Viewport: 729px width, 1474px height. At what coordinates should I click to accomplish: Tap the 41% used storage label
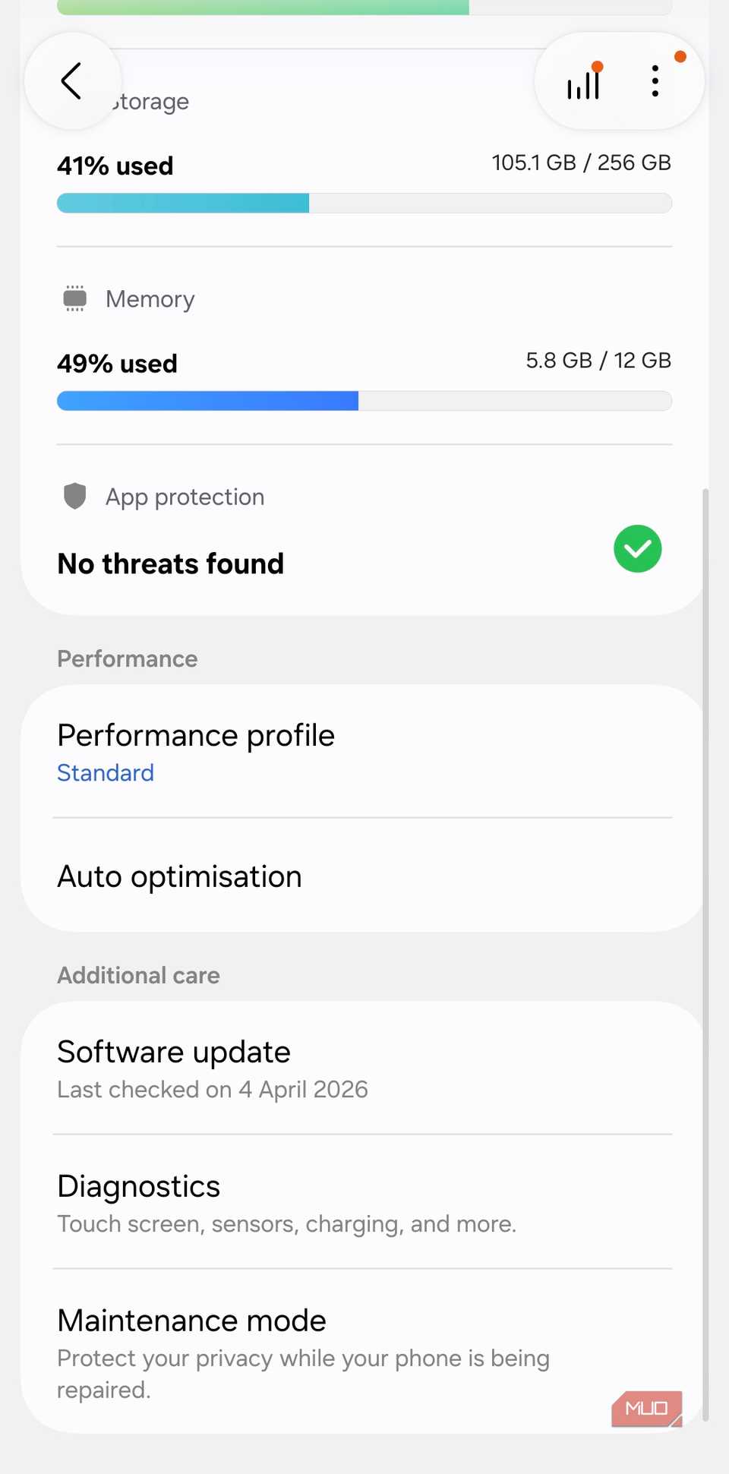(115, 166)
